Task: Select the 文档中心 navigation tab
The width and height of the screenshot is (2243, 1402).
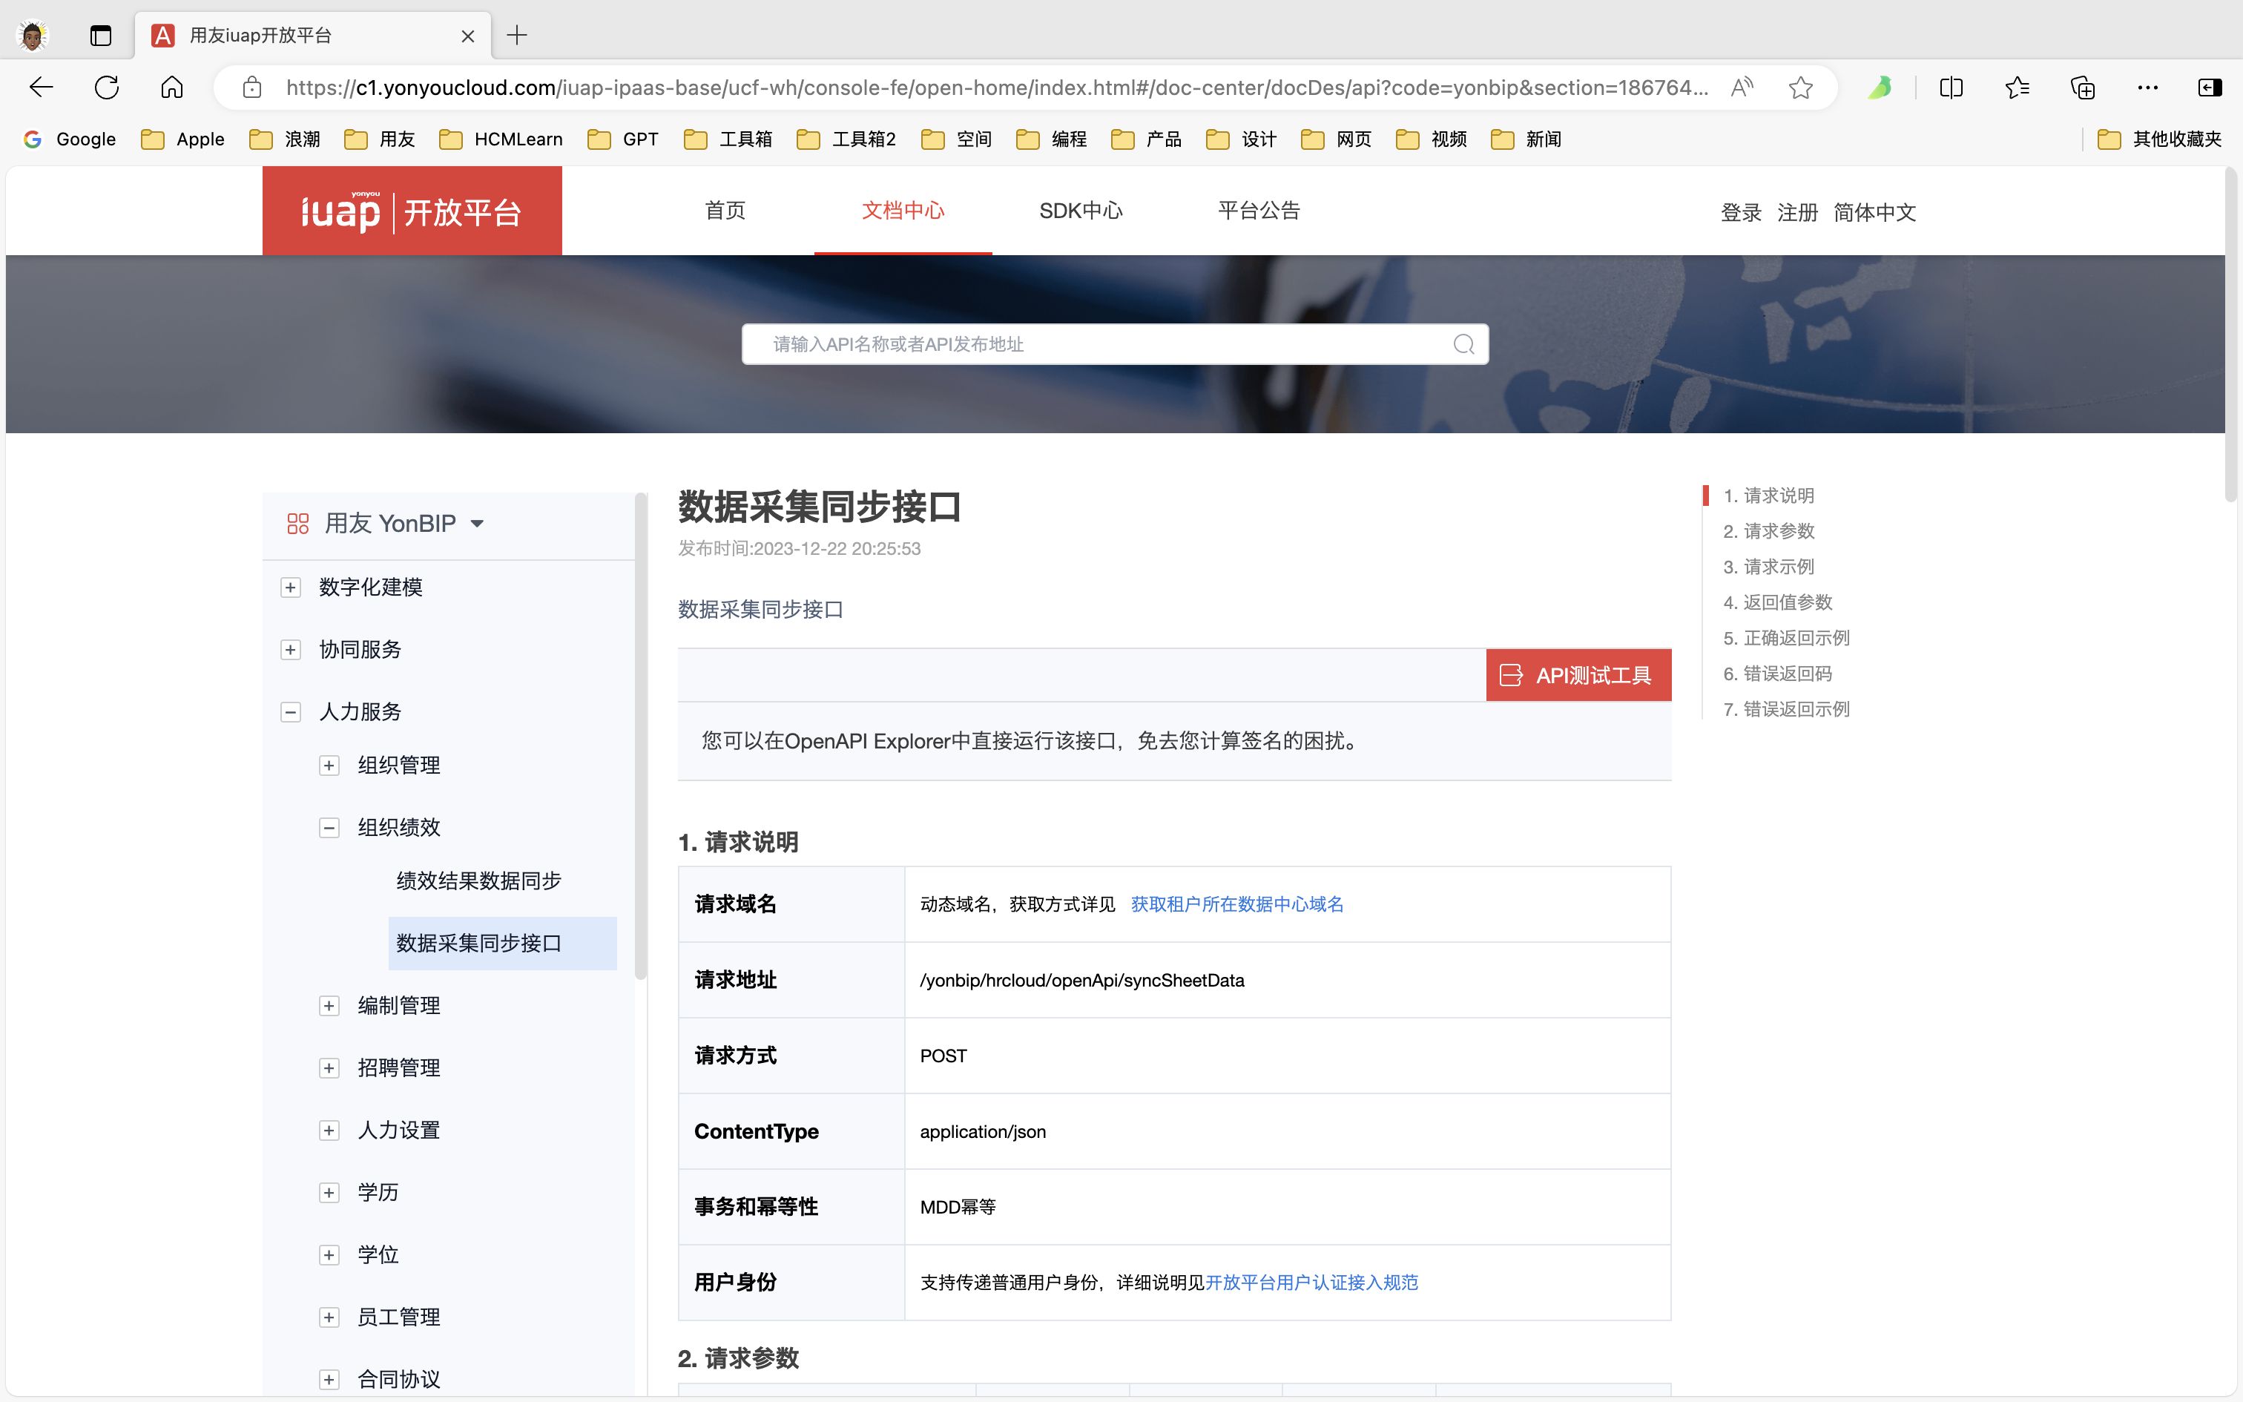Action: click(903, 211)
